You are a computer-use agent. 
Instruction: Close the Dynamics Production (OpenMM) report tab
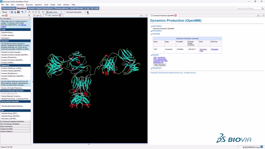pos(176,15)
